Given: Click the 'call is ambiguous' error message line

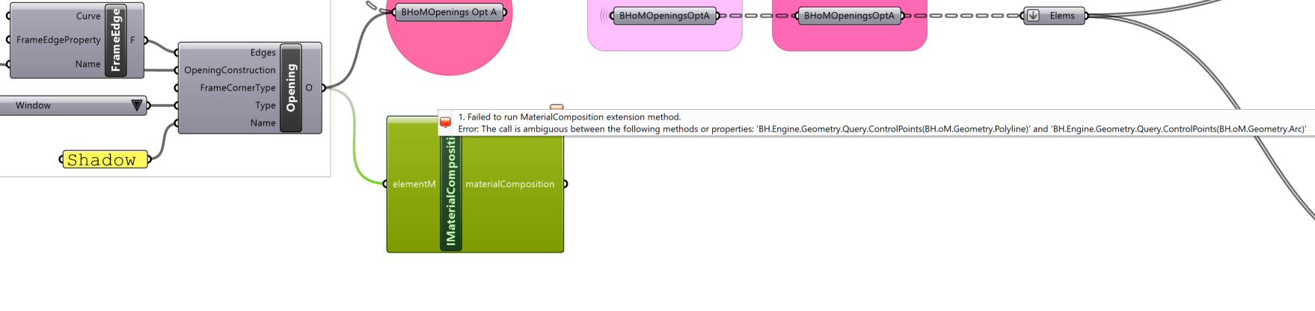Looking at the screenshot, I should pyautogui.click(x=883, y=129).
